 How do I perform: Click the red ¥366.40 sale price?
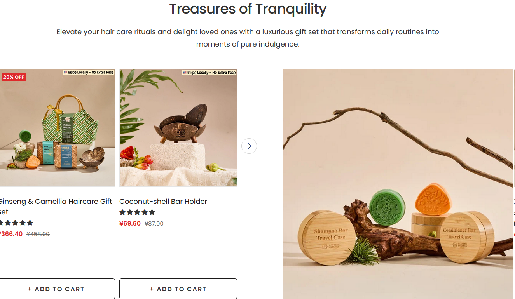11,234
